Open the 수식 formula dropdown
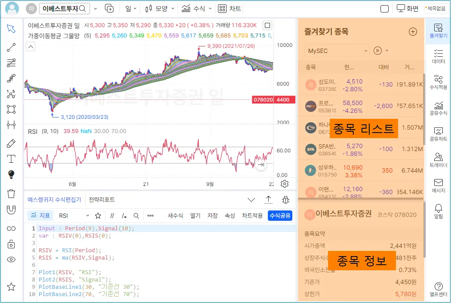451x303 pixels. 197,9
